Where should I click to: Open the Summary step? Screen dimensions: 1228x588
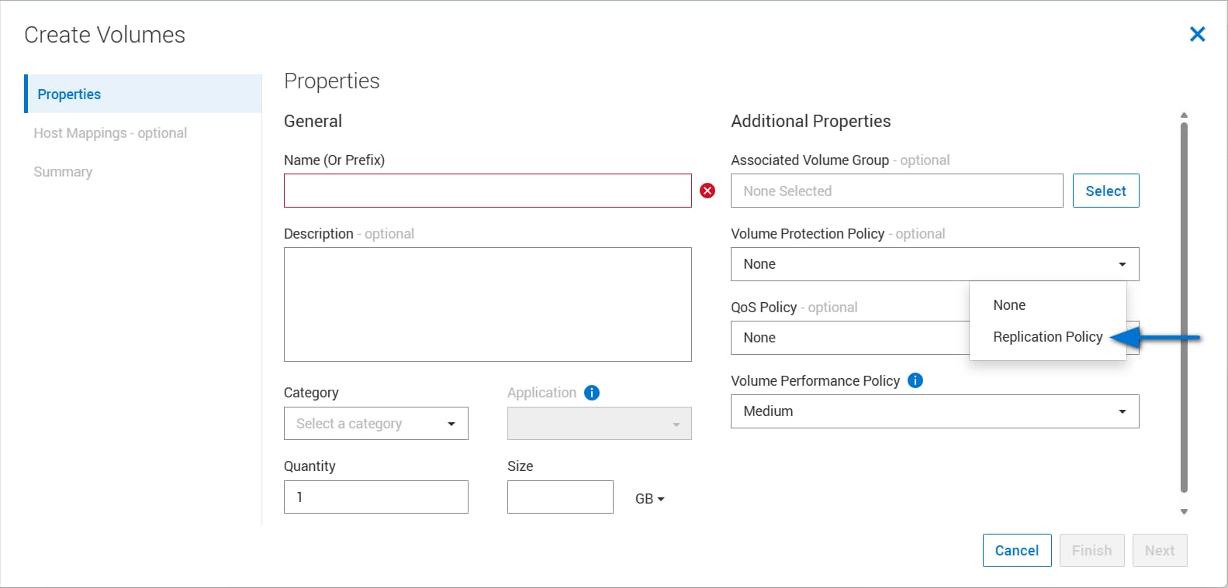tap(63, 172)
